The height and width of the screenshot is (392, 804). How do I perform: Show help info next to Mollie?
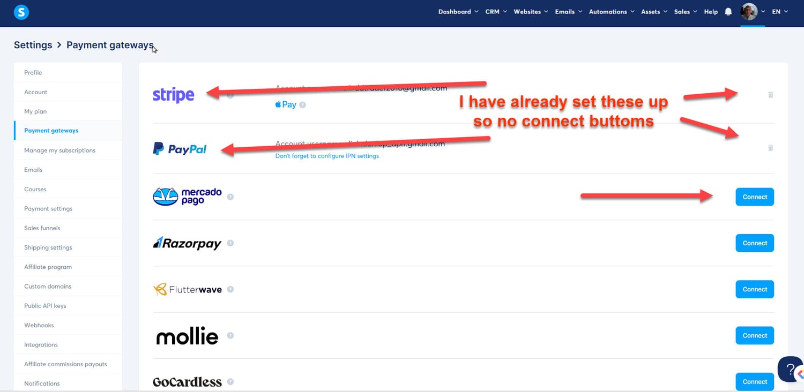[230, 336]
